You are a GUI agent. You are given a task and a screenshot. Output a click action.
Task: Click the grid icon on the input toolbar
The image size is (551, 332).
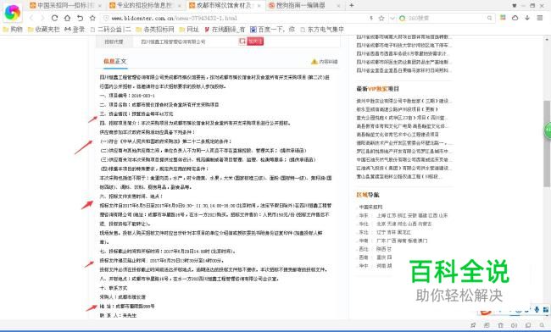(x=546, y=309)
